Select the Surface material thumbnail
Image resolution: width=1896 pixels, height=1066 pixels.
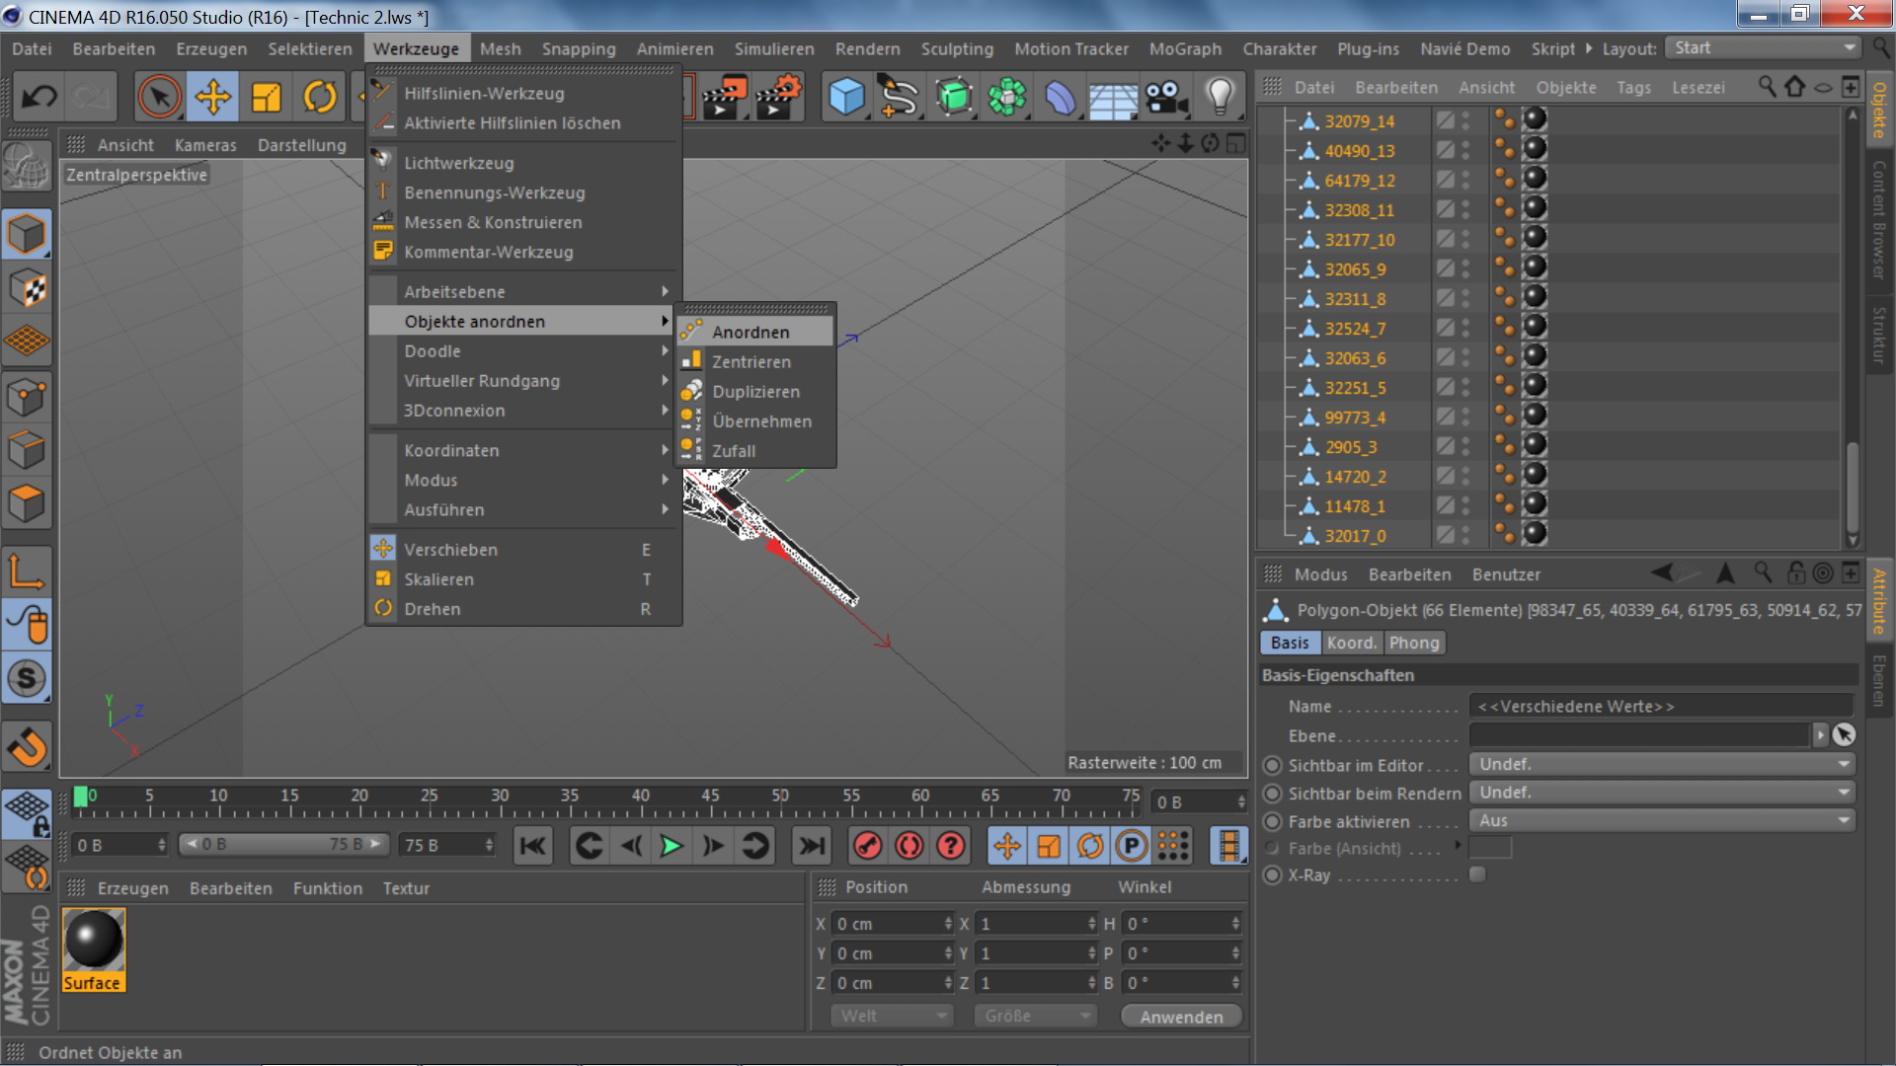click(93, 950)
